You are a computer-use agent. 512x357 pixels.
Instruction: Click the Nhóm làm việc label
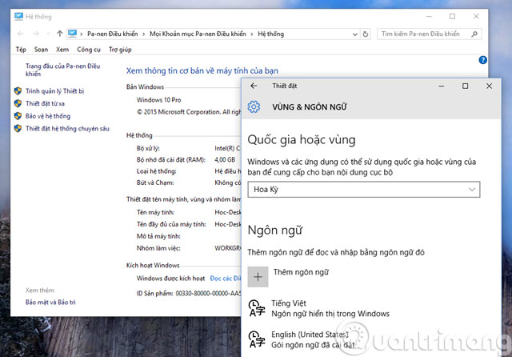[x=158, y=248]
